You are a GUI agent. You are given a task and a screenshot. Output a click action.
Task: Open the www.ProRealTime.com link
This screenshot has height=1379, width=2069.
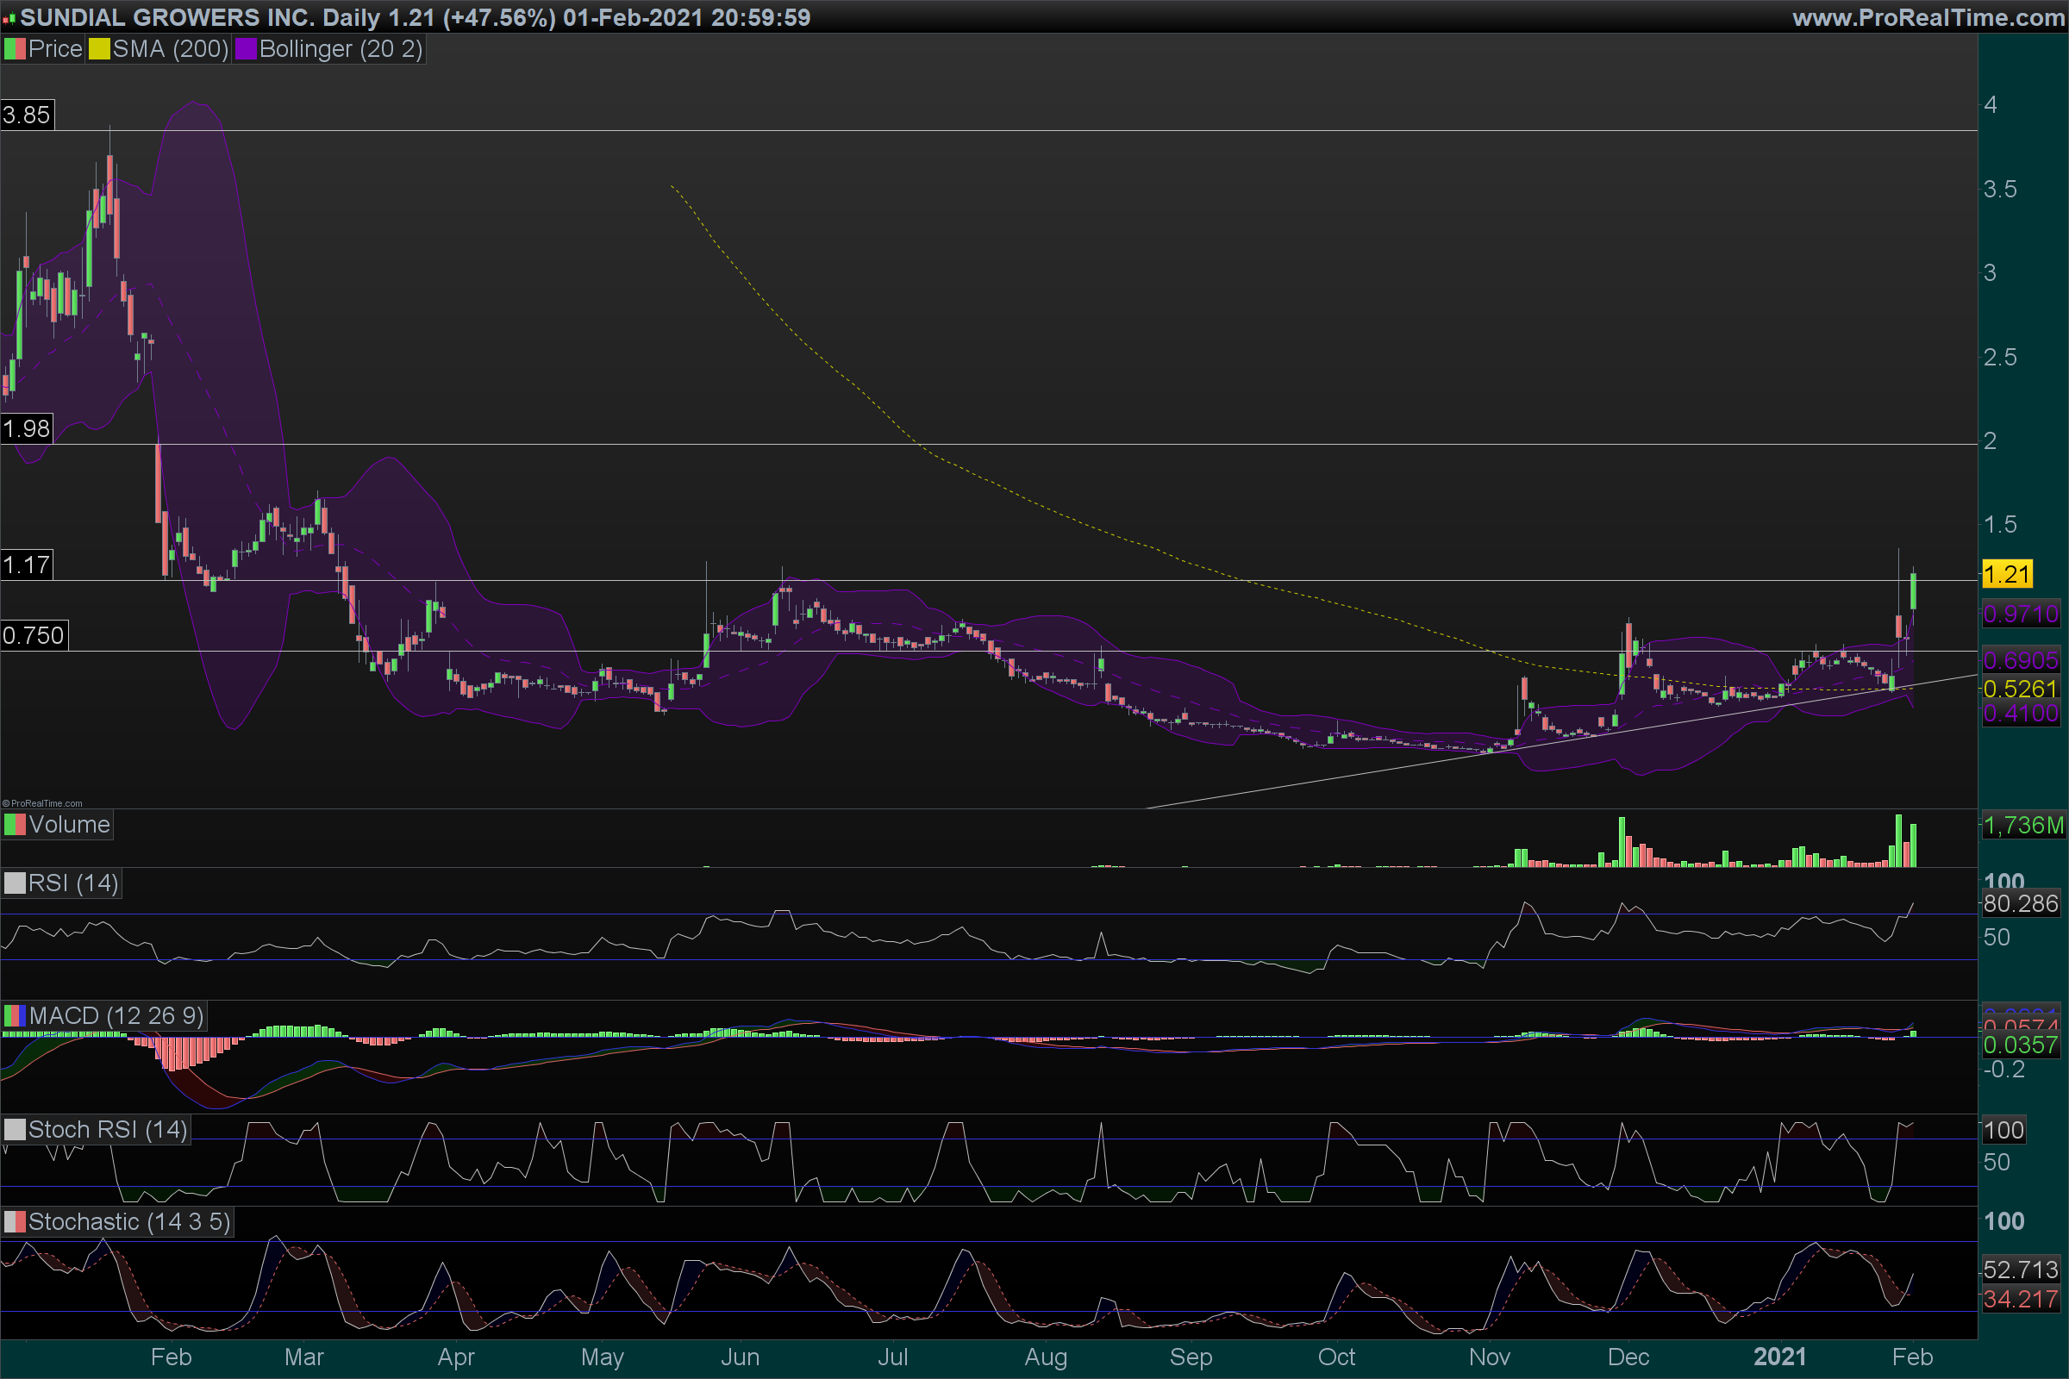(x=1928, y=16)
